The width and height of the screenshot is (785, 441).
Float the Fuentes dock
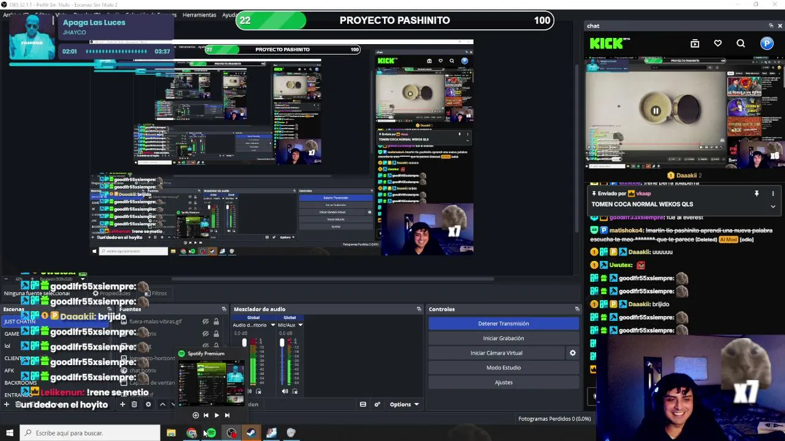(x=224, y=309)
